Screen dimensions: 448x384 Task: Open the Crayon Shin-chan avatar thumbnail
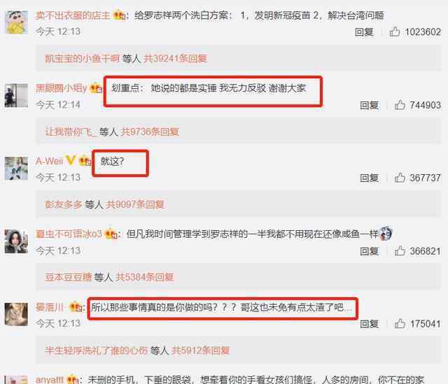pos(16,22)
